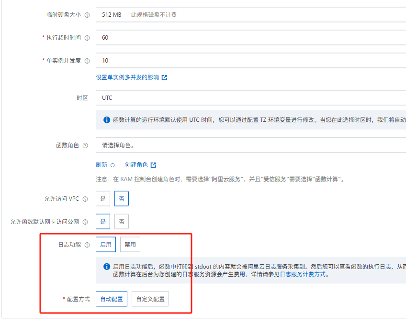
Task: Click help icon next to 执行超时时间
Action: tap(87, 38)
